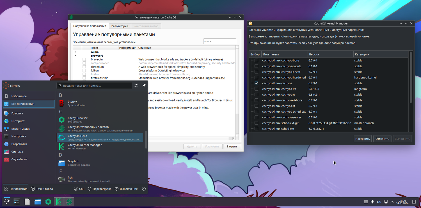Switch to the Репозиторий tab
Image resolution: width=421 pixels, height=208 pixels.
[120, 26]
